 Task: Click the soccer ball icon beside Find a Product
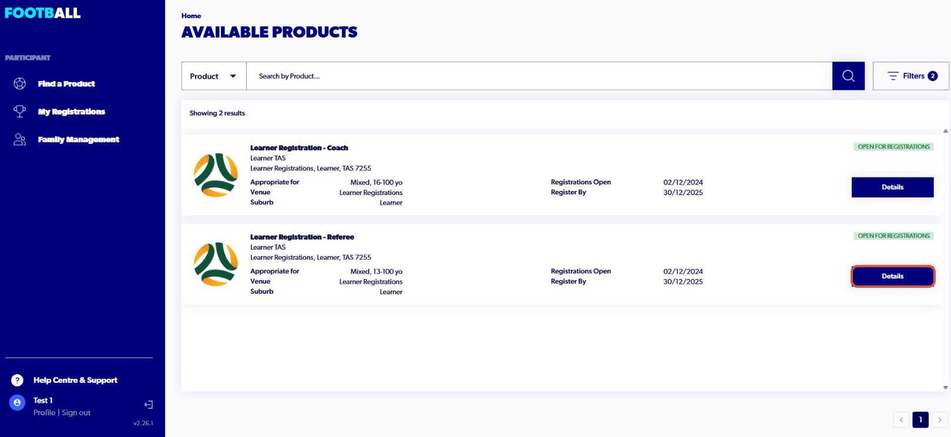point(19,83)
